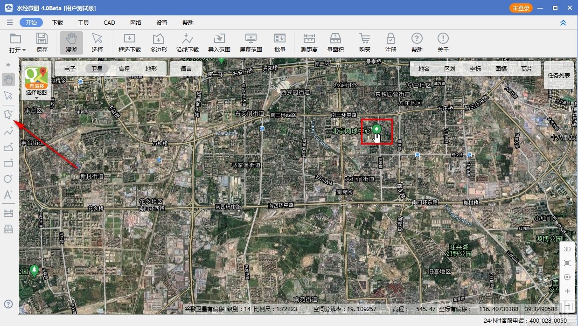
Task: Collapse the ribbon using the double chevron
Action: (x=563, y=22)
